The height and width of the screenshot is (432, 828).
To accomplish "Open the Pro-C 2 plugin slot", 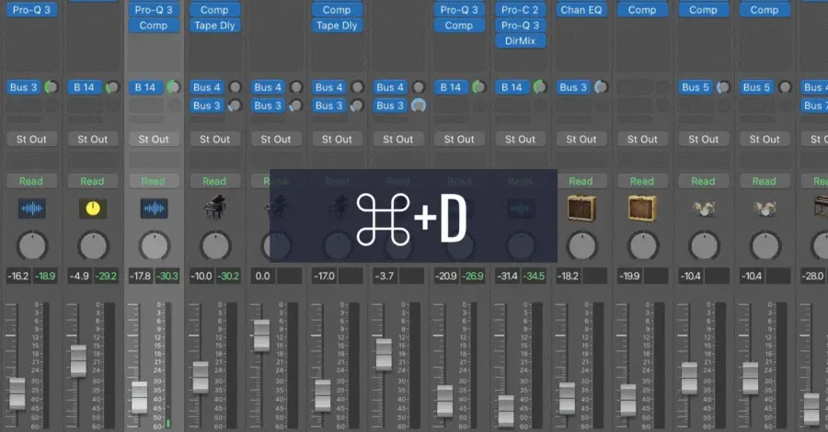I will (520, 9).
